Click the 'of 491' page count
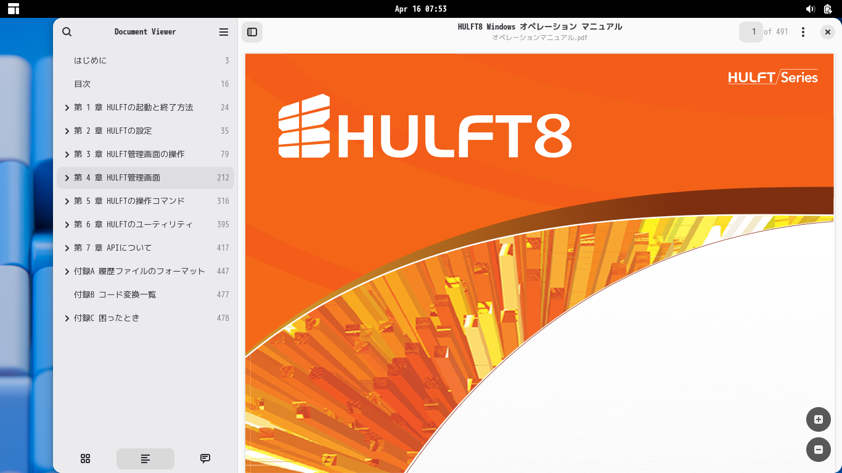The width and height of the screenshot is (842, 473). [776, 32]
